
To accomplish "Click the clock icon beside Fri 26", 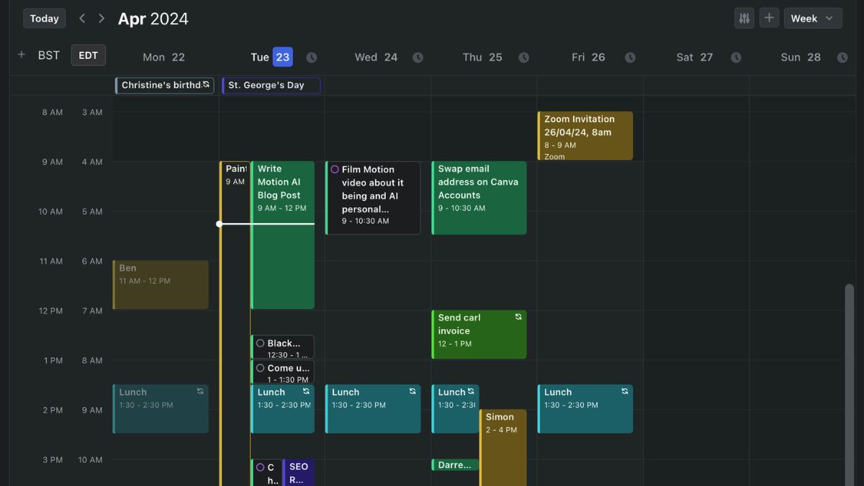I will pos(630,57).
